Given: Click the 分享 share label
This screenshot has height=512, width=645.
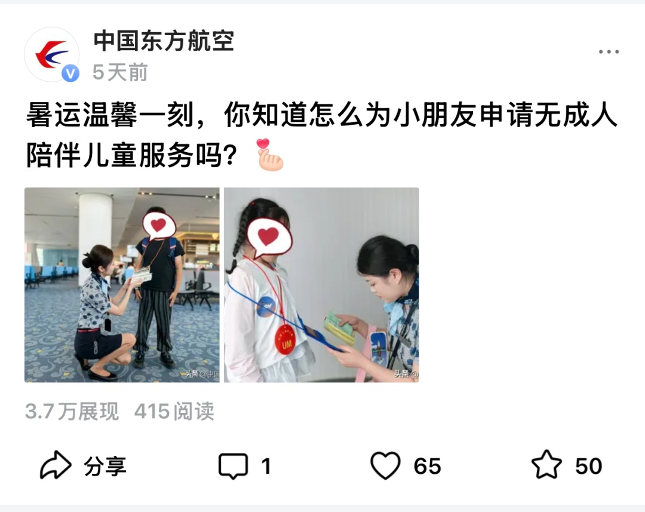Looking at the screenshot, I should 105,466.
